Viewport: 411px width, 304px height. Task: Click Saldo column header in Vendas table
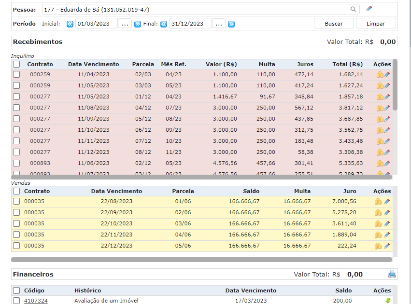point(251,191)
